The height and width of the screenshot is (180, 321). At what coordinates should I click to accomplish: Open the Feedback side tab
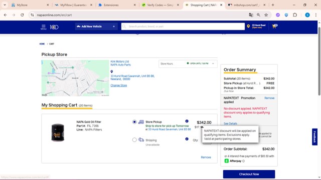click(x=314, y=136)
